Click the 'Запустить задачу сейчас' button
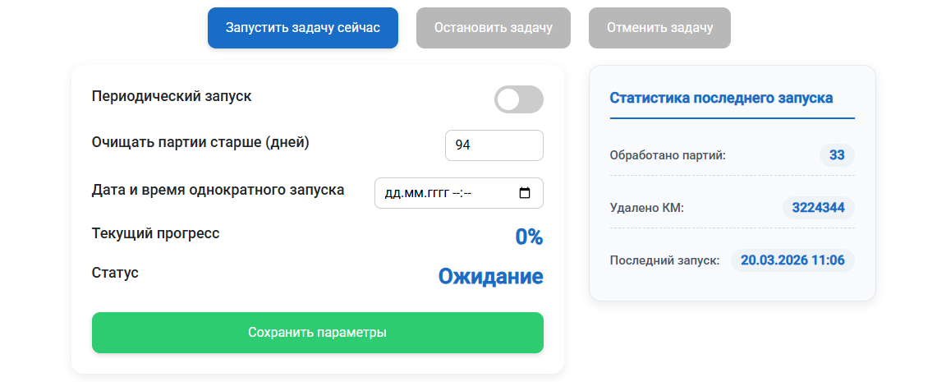 [x=302, y=28]
